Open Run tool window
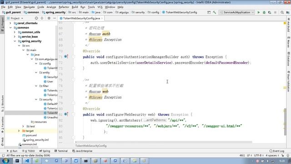This screenshot has height=164, width=291. click(x=12, y=151)
